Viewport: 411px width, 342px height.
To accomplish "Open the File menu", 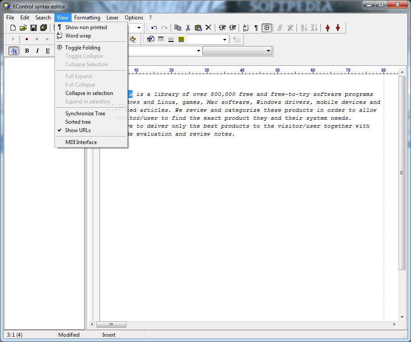I will (x=10, y=18).
